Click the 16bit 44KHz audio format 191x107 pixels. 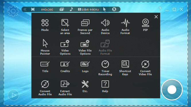[x=88, y=9]
